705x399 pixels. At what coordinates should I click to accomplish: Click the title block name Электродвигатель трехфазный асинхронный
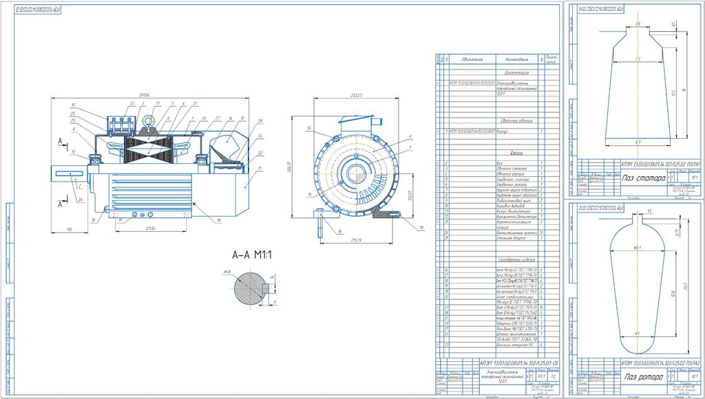503,374
